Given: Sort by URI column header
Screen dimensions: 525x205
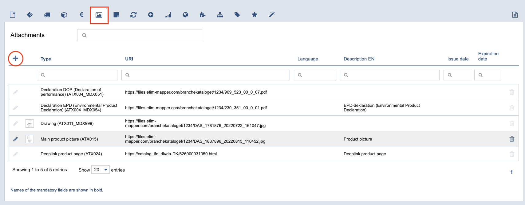Looking at the screenshot, I should tap(129, 59).
